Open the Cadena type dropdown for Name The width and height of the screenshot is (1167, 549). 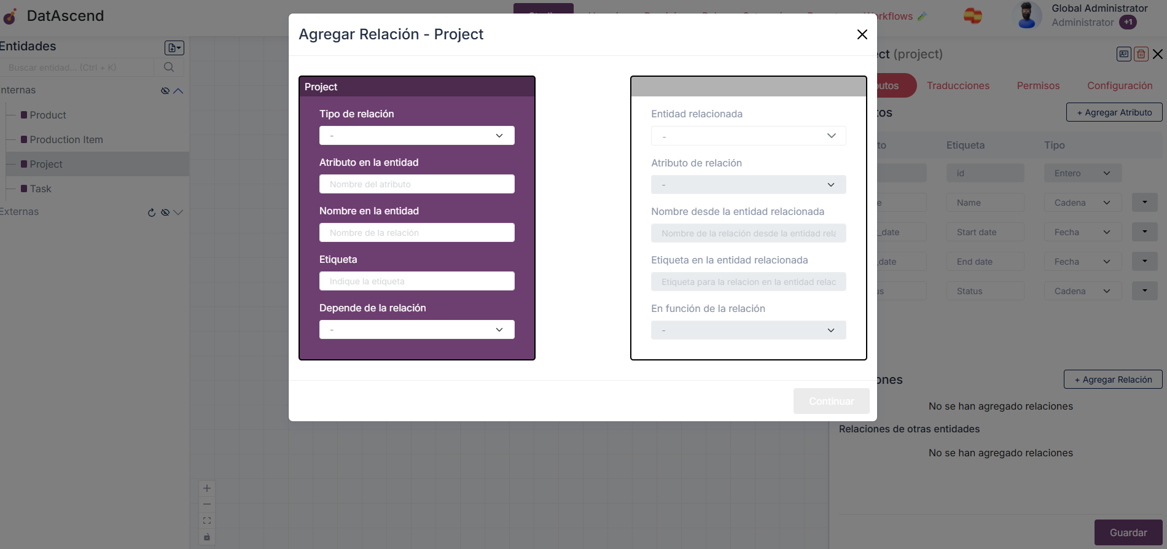[x=1083, y=203]
